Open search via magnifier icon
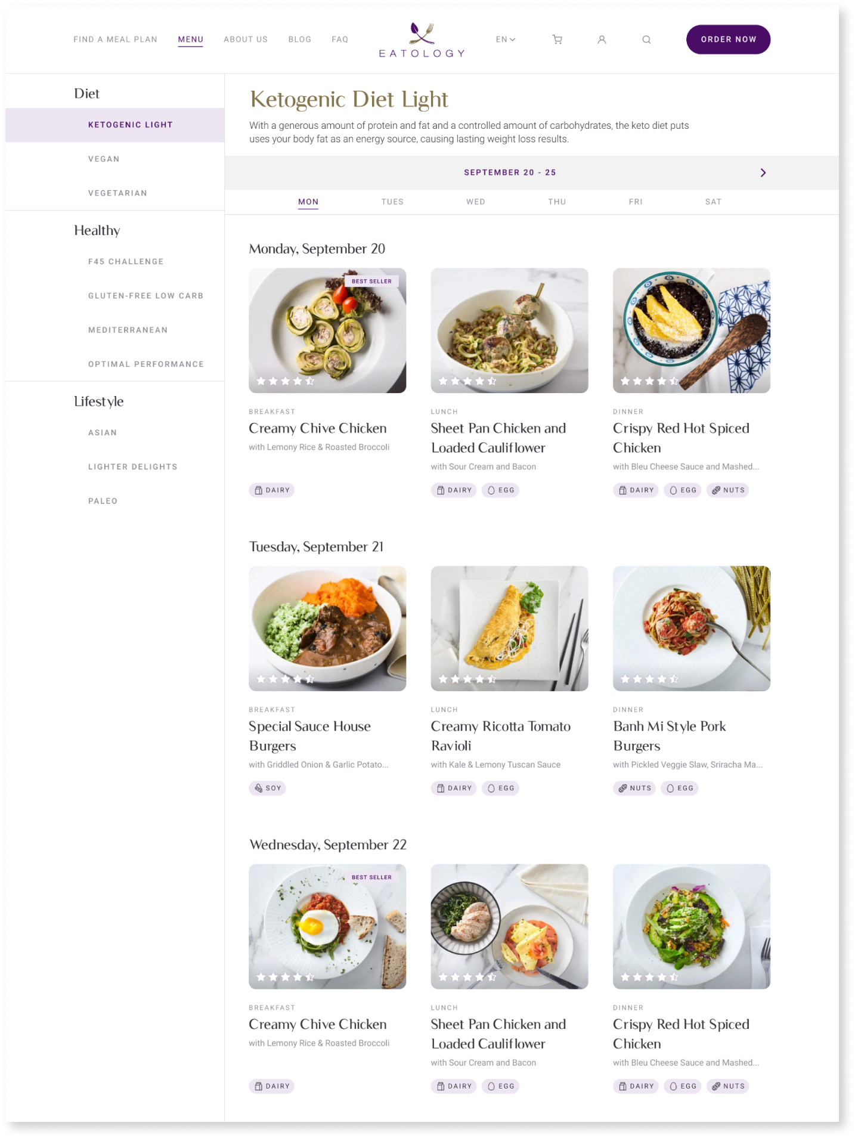The image size is (855, 1138). (646, 39)
